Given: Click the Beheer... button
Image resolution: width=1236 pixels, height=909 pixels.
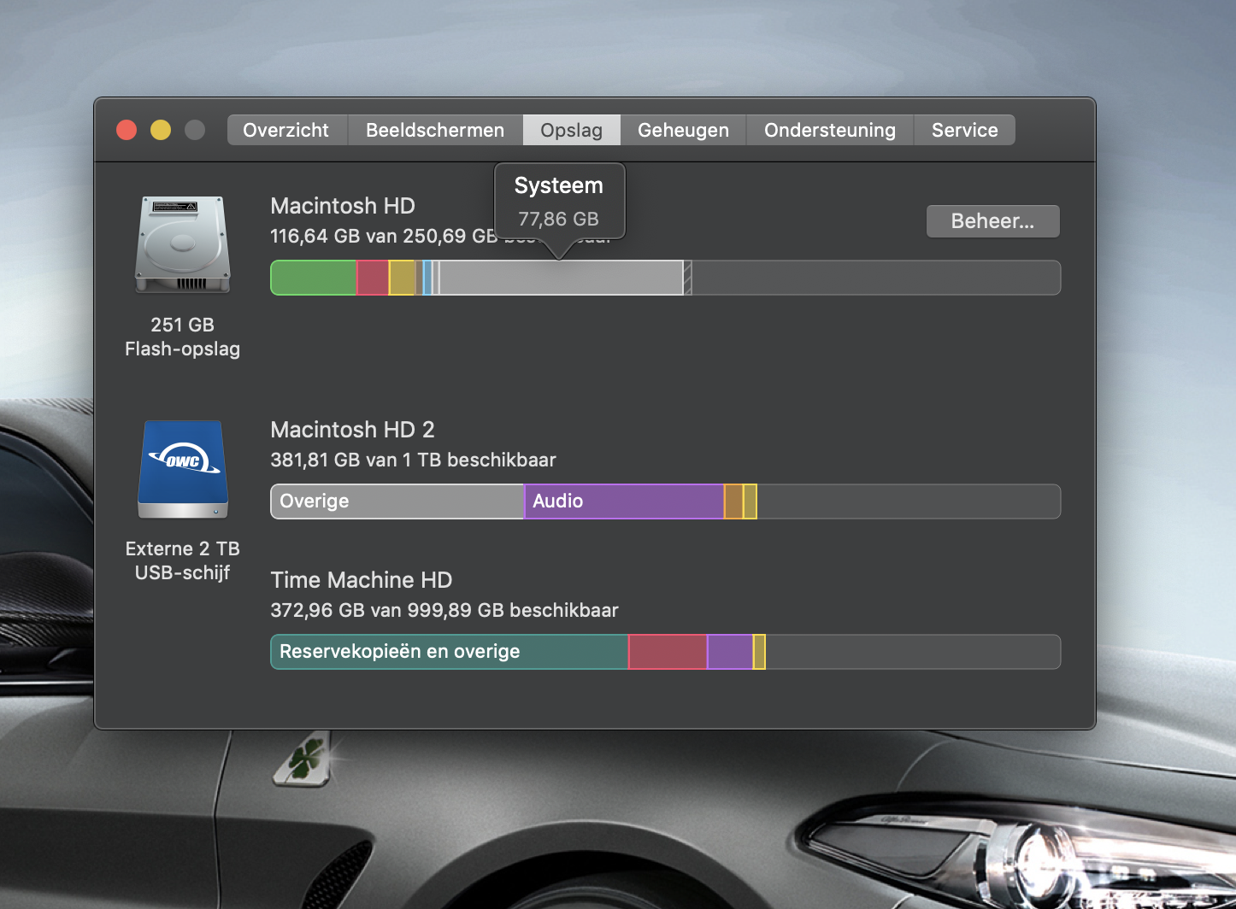Looking at the screenshot, I should [992, 221].
